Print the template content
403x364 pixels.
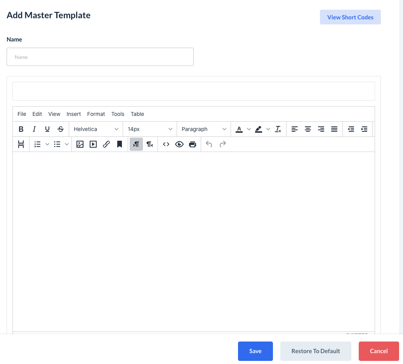[193, 144]
